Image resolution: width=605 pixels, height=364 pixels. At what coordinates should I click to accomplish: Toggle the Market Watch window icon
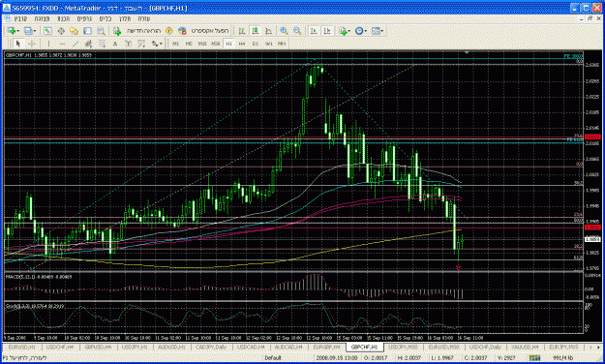[47, 31]
